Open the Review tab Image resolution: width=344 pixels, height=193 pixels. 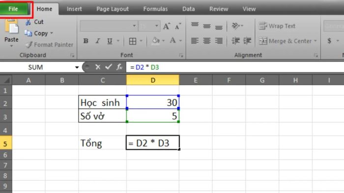click(219, 9)
